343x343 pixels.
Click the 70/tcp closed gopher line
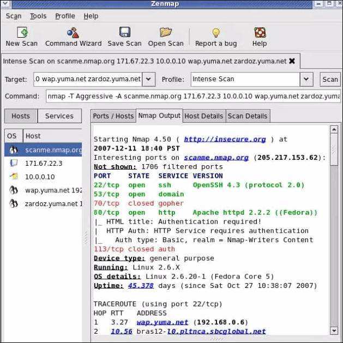click(x=139, y=203)
